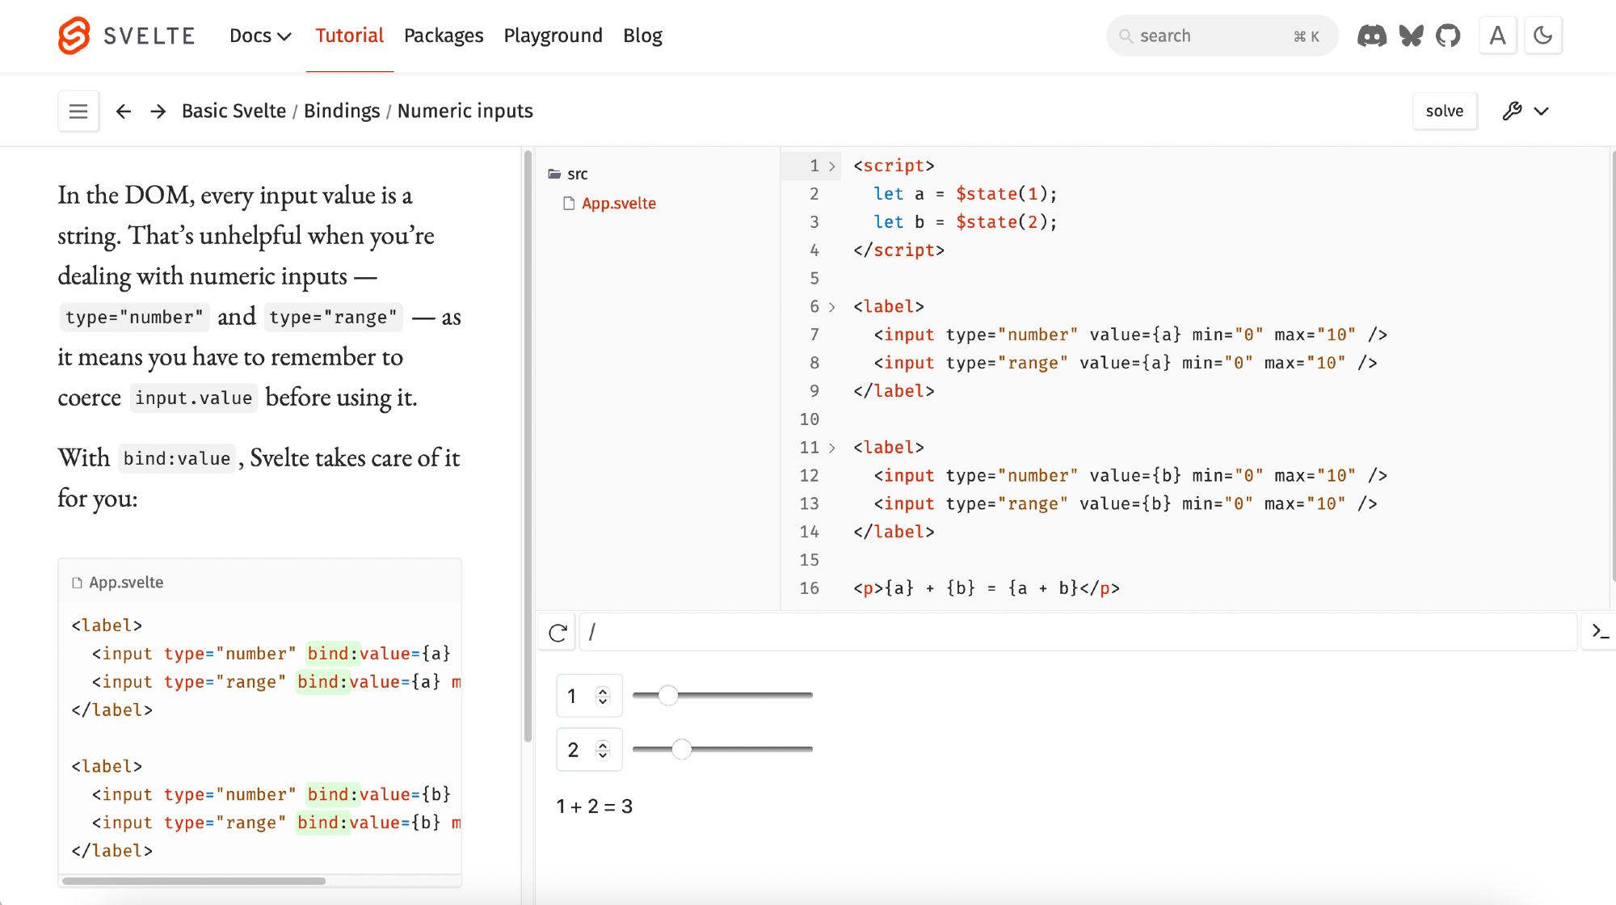Reload the preview with refresh icon
The width and height of the screenshot is (1616, 905).
click(558, 632)
